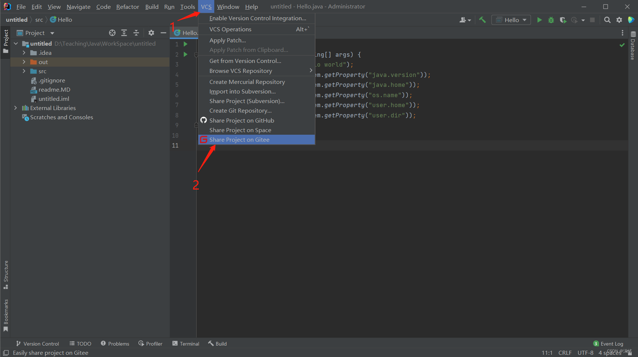Expand External Libraries node

coord(15,108)
